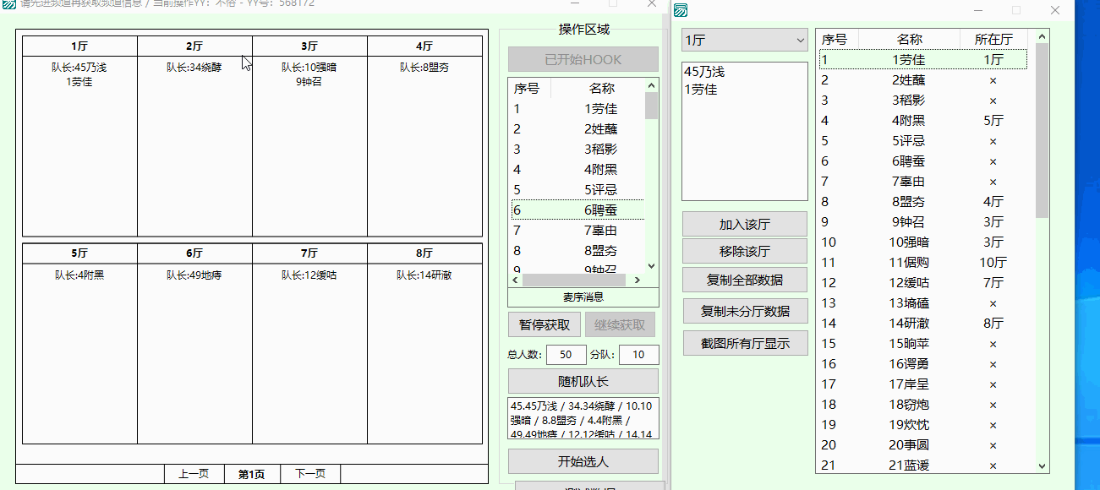Select the 2厅 column header
Screen dimensions: 1100x490
(194, 46)
